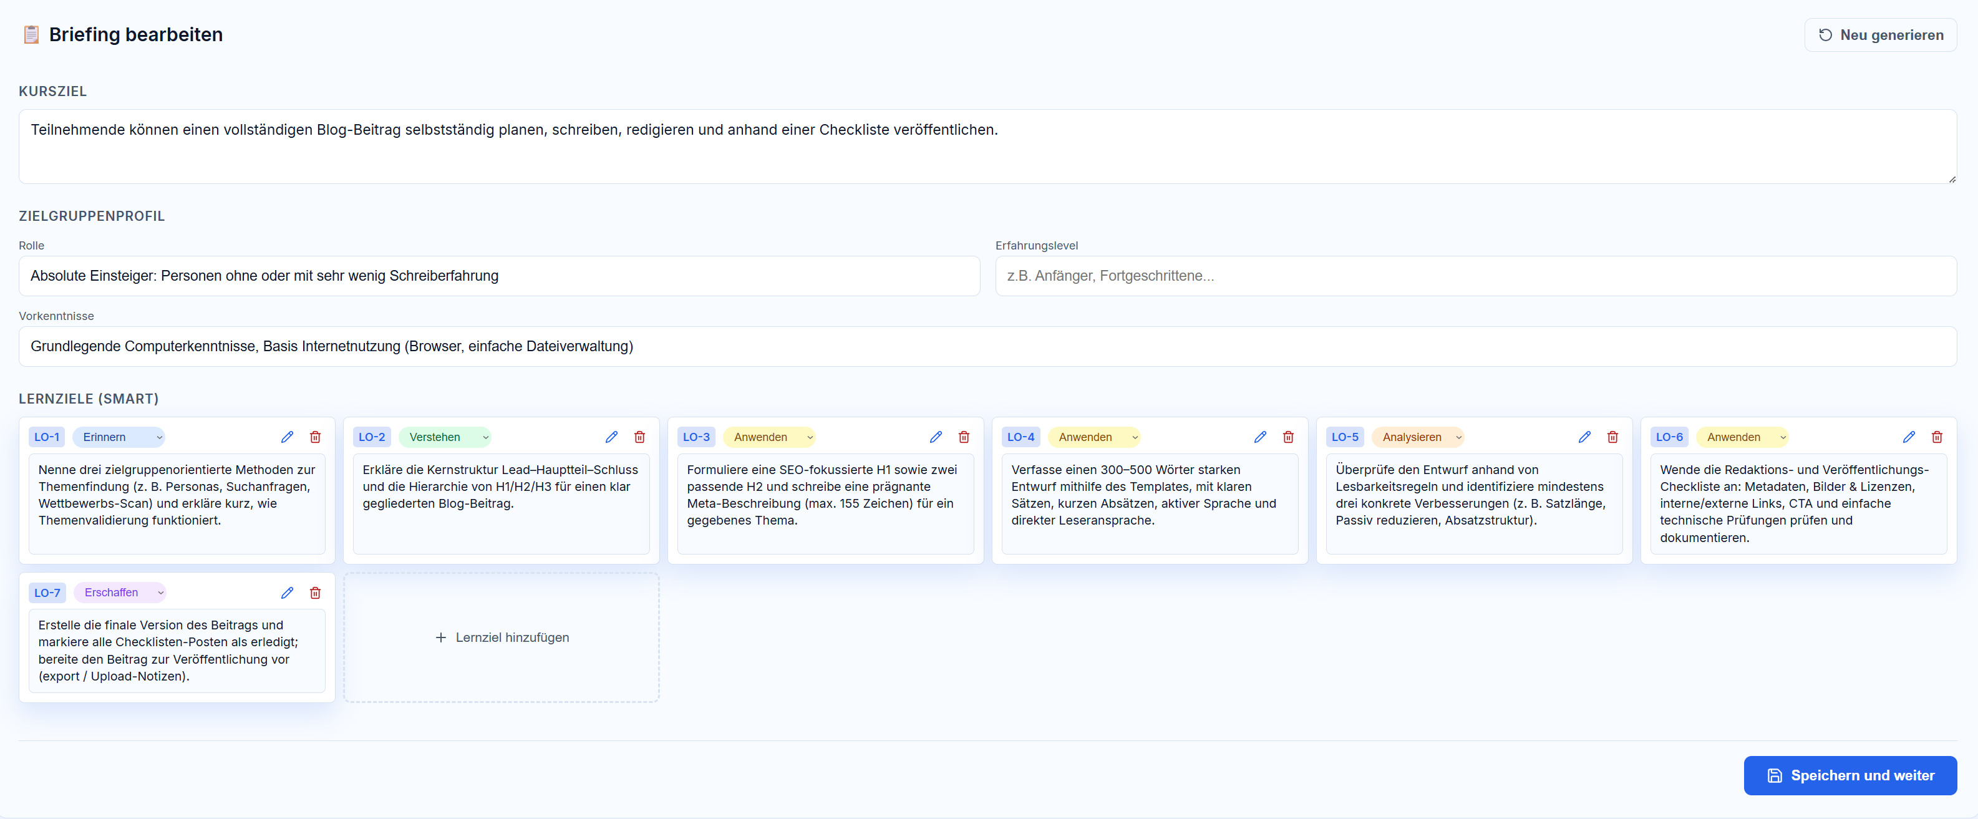Edit LO-7 with the pencil icon
This screenshot has width=1978, height=819.
(287, 593)
